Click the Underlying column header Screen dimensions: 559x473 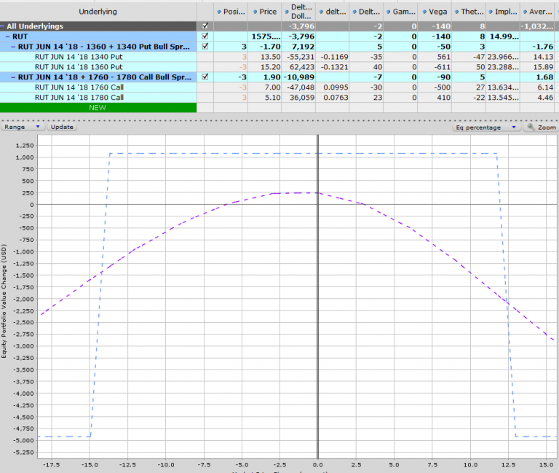pyautogui.click(x=98, y=12)
